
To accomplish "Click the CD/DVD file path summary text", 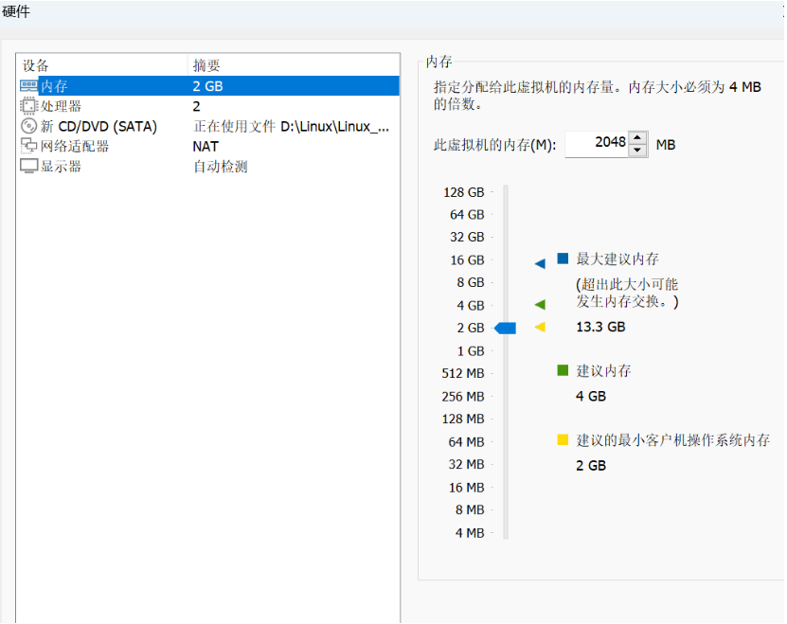I will click(x=291, y=127).
